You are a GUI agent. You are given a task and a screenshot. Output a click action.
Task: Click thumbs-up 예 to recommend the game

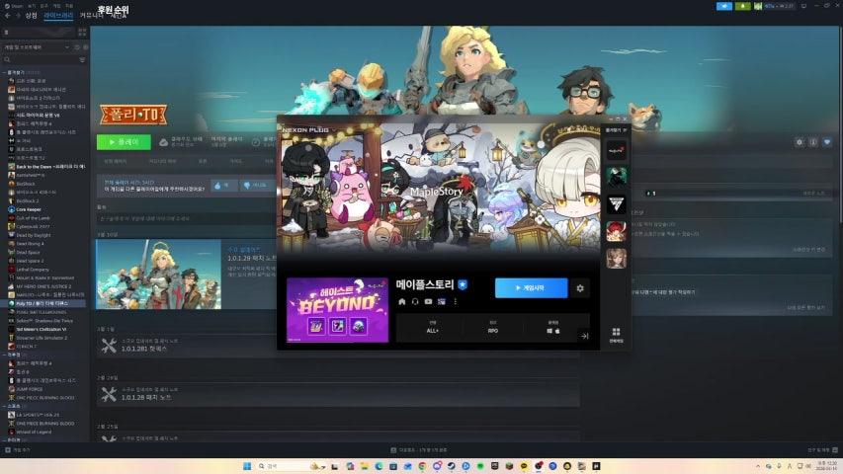(x=223, y=185)
